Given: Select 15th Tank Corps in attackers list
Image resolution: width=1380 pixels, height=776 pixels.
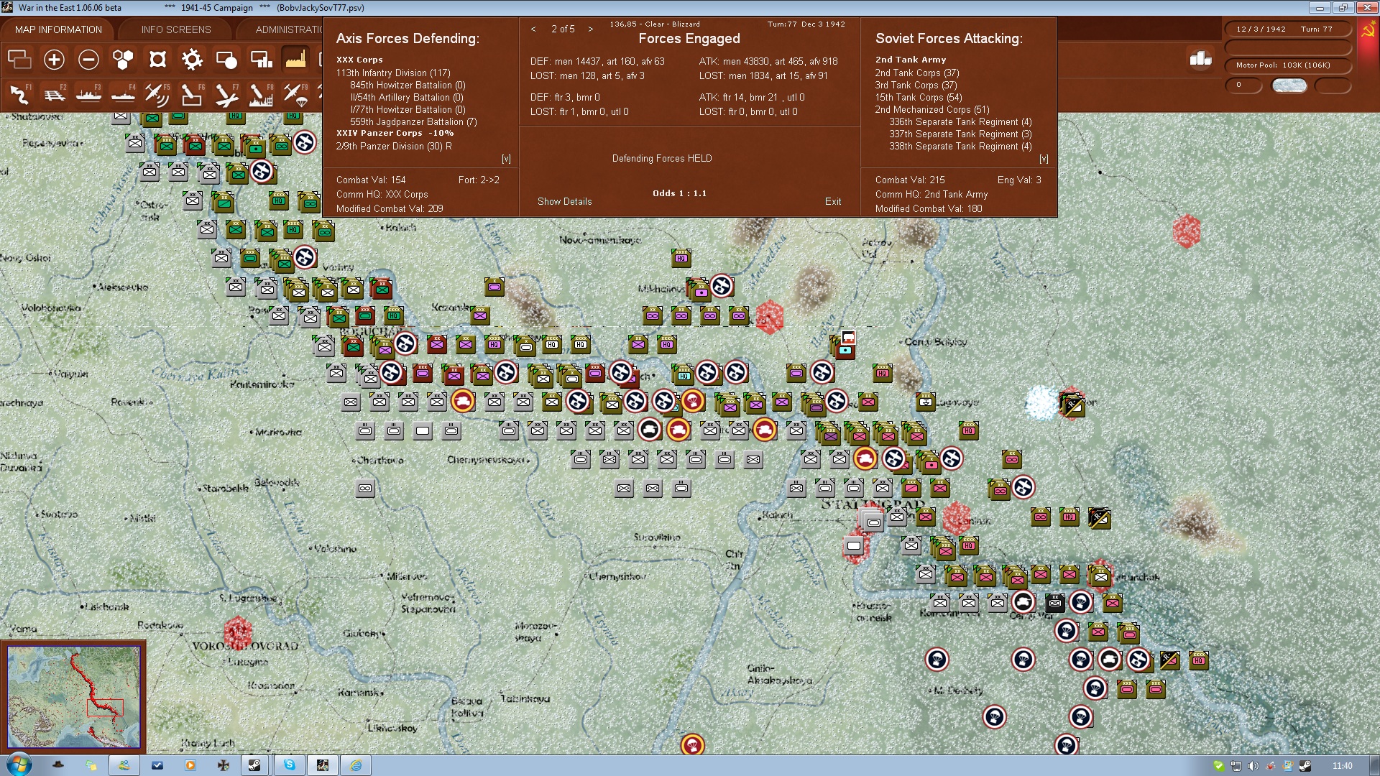Looking at the screenshot, I should [919, 98].
